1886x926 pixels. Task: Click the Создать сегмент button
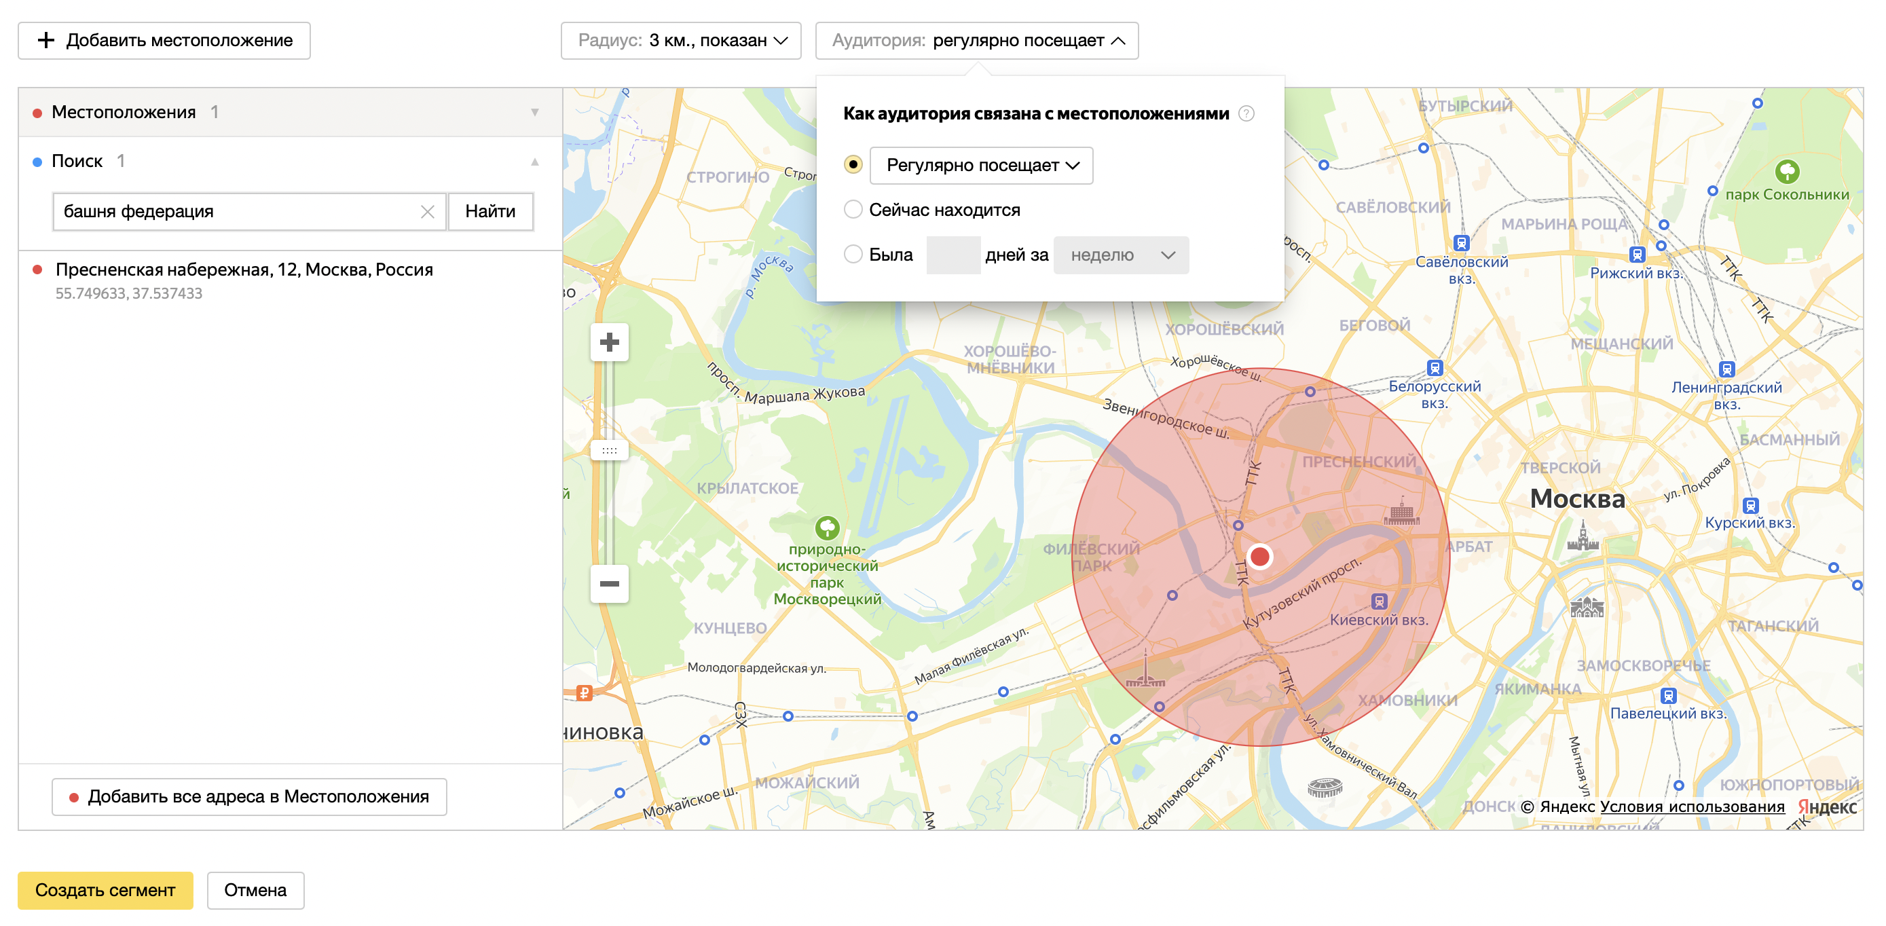[x=105, y=890]
